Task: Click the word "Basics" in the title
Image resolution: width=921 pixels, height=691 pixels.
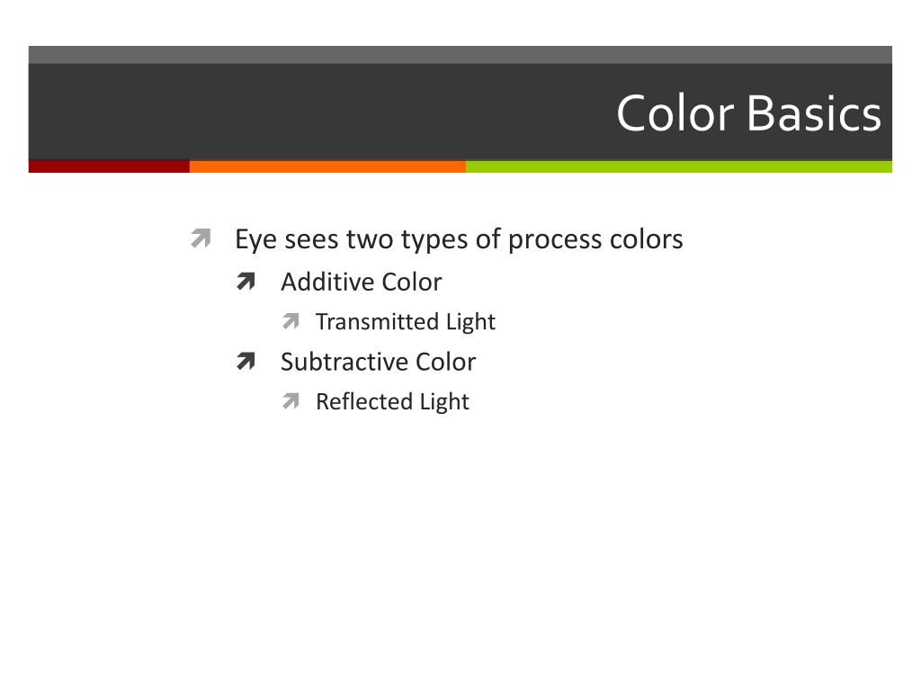Action: coord(814,112)
